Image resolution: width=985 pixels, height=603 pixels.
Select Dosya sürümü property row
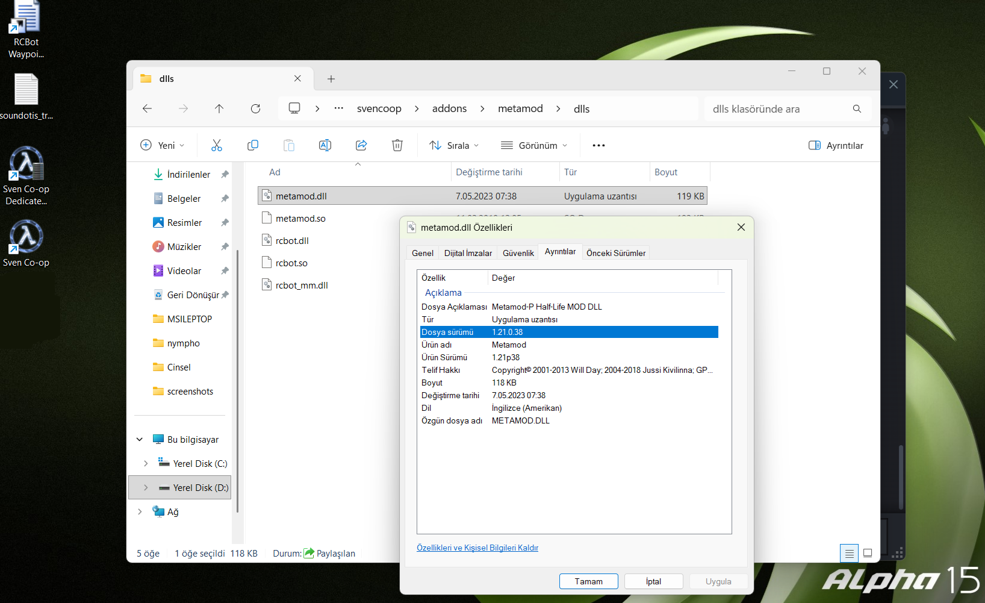[x=569, y=332]
